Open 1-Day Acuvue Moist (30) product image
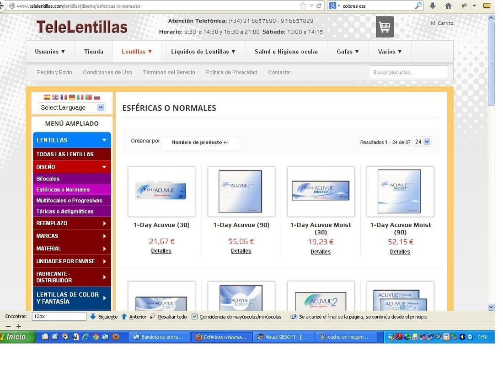This screenshot has width=503, height=377. point(321,191)
